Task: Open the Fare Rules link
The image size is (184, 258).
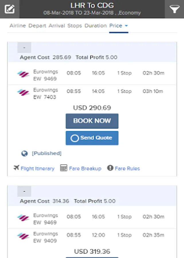Action: coord(127,169)
